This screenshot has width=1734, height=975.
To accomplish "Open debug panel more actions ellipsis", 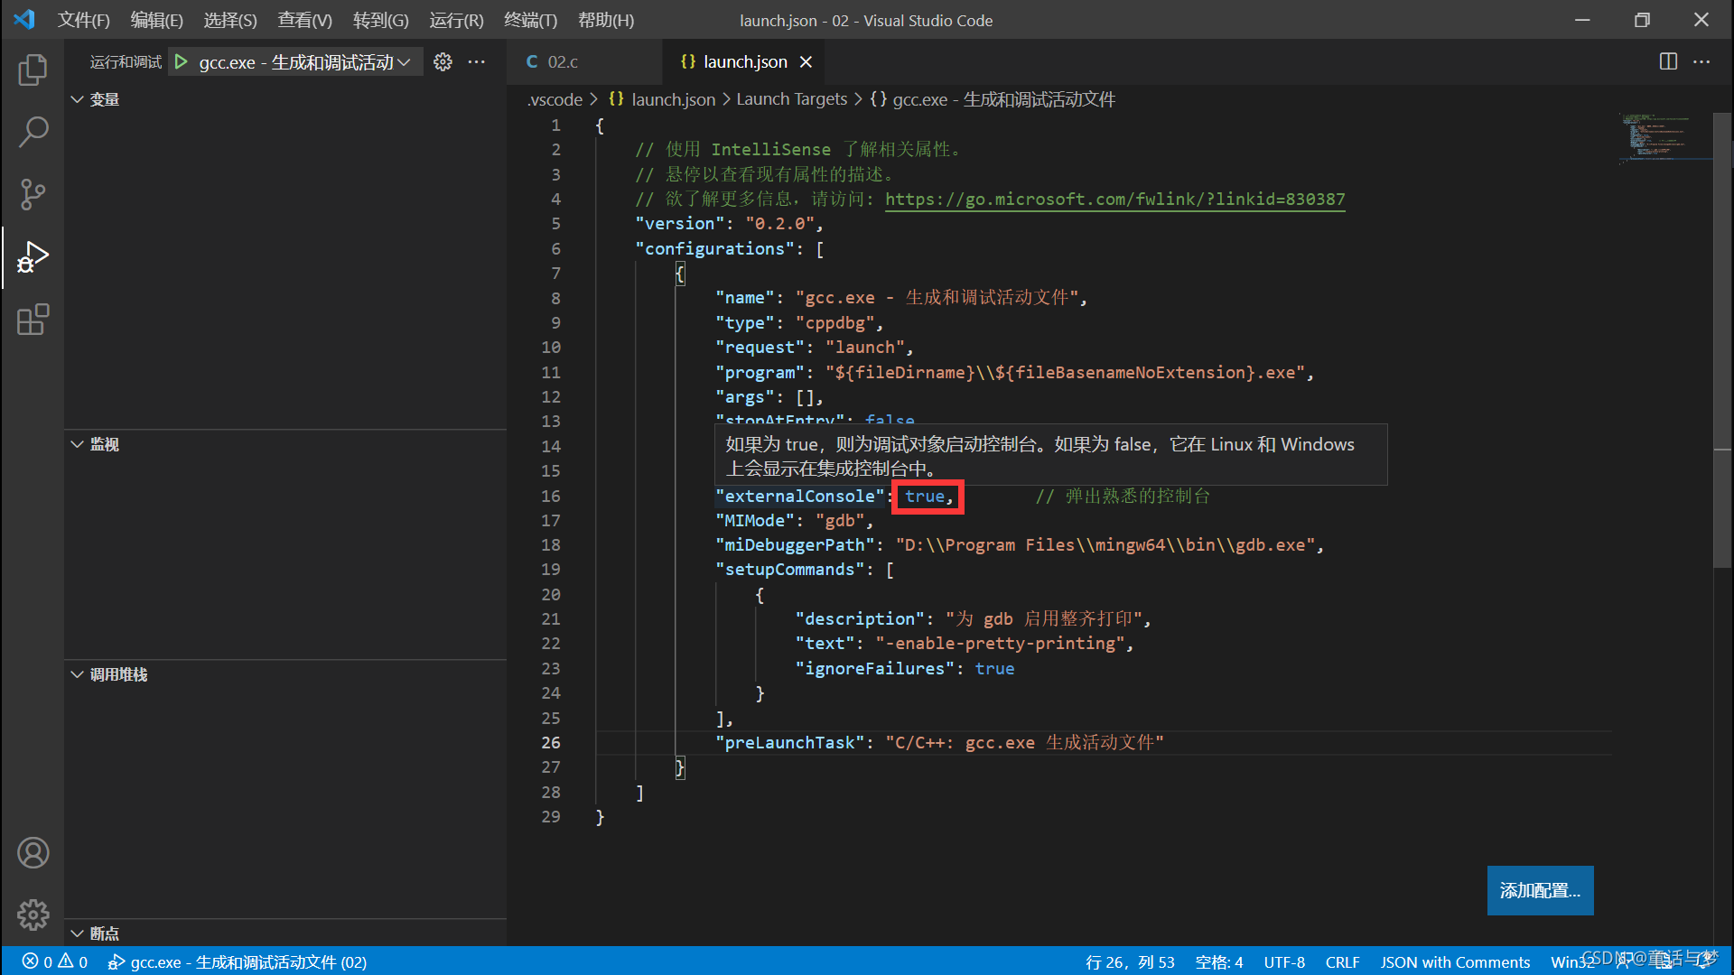I will (x=477, y=62).
